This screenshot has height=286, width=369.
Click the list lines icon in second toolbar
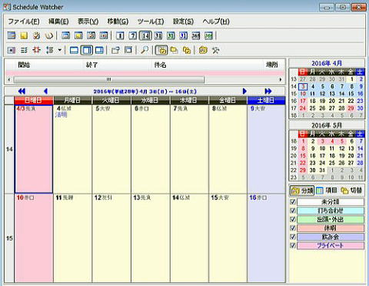click(24, 50)
